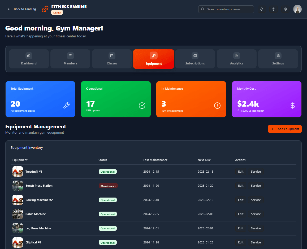
Task: Click the Members people icon
Action: point(70,55)
